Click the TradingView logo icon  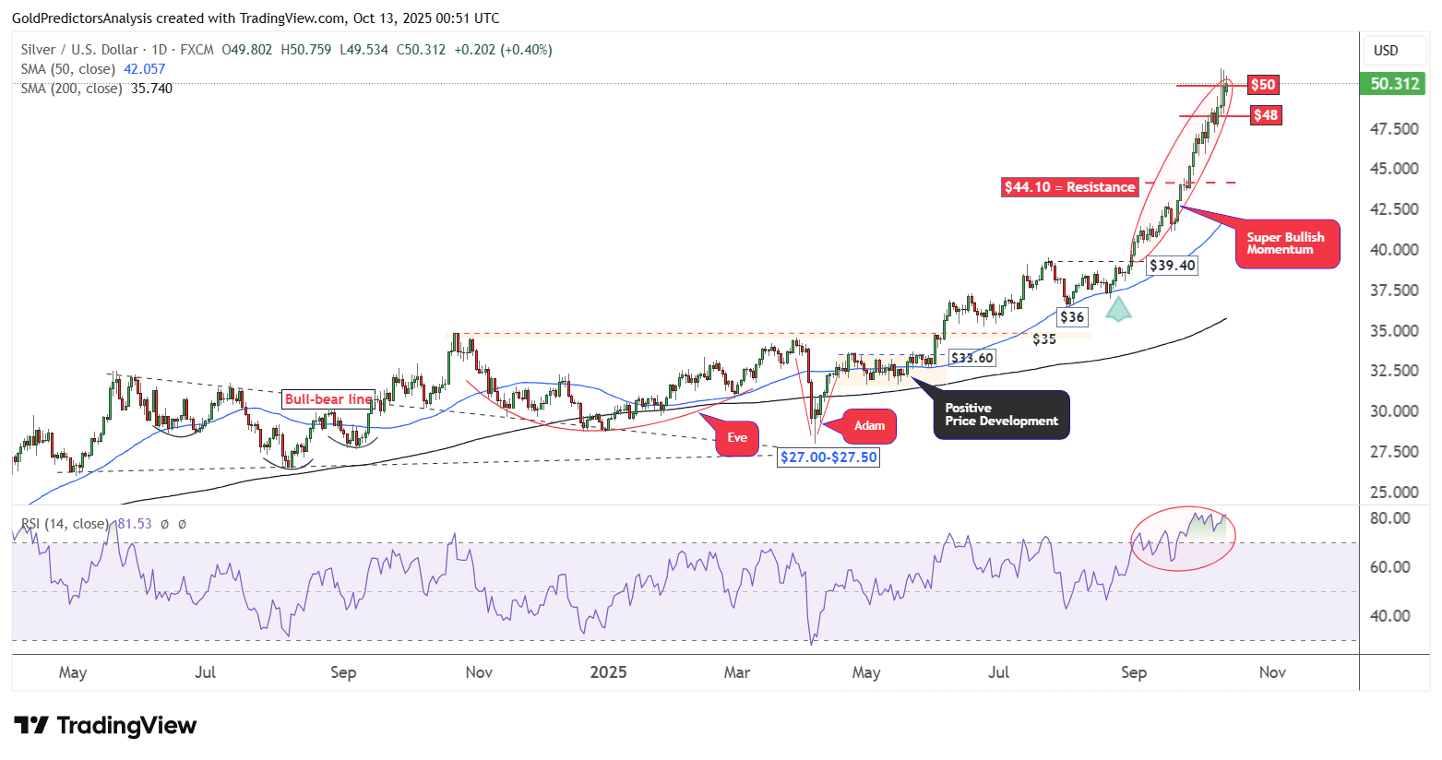coord(30,725)
